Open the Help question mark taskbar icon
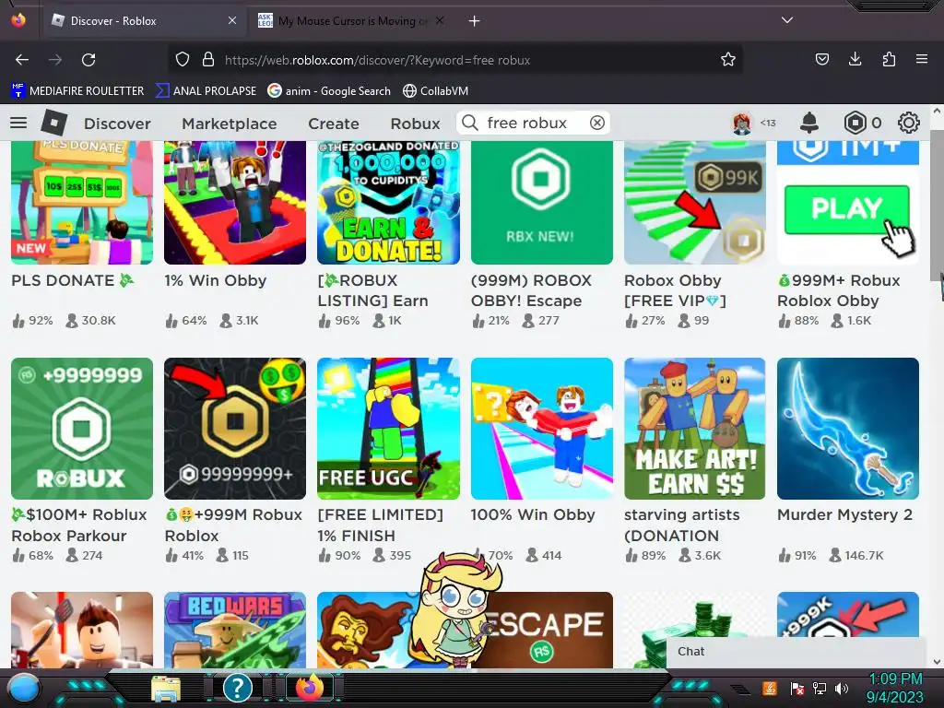The image size is (944, 708). pos(238,688)
